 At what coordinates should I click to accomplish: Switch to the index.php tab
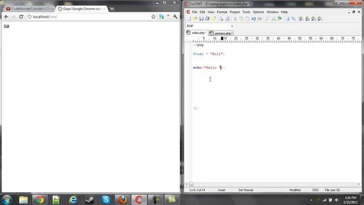pyautogui.click(x=196, y=33)
